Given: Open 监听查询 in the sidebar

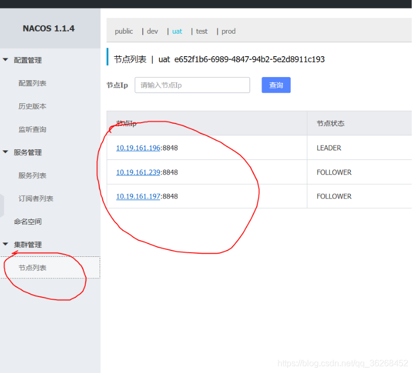Looking at the screenshot, I should point(32,130).
